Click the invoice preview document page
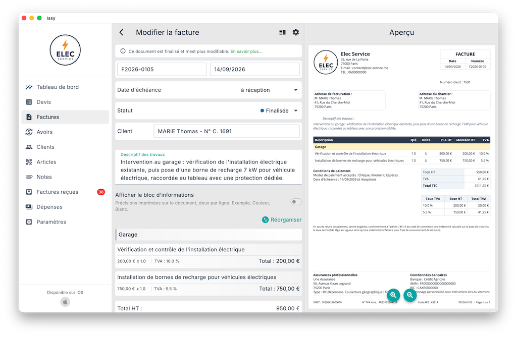517x337 pixels. 401,177
